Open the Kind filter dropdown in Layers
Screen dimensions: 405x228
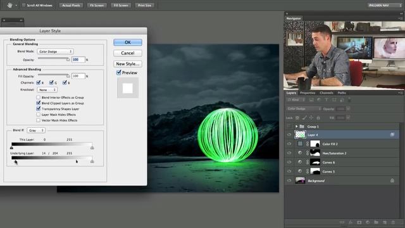pos(296,100)
